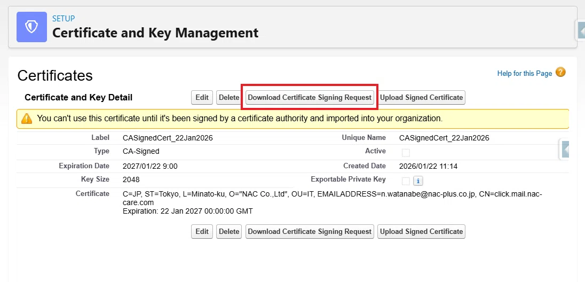Click the certificate subject text starting C=JP
Viewport: 585px width, 282px height.
click(332, 198)
